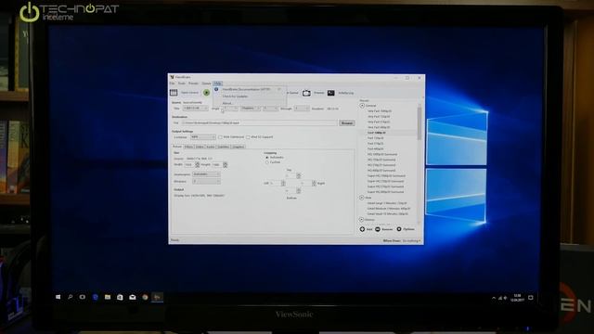Click the HandBrake taskbar icon
The height and width of the screenshot is (334, 594).
157,297
